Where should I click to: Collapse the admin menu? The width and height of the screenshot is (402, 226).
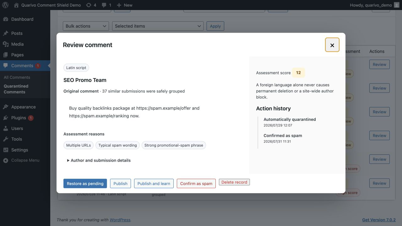(x=21, y=160)
